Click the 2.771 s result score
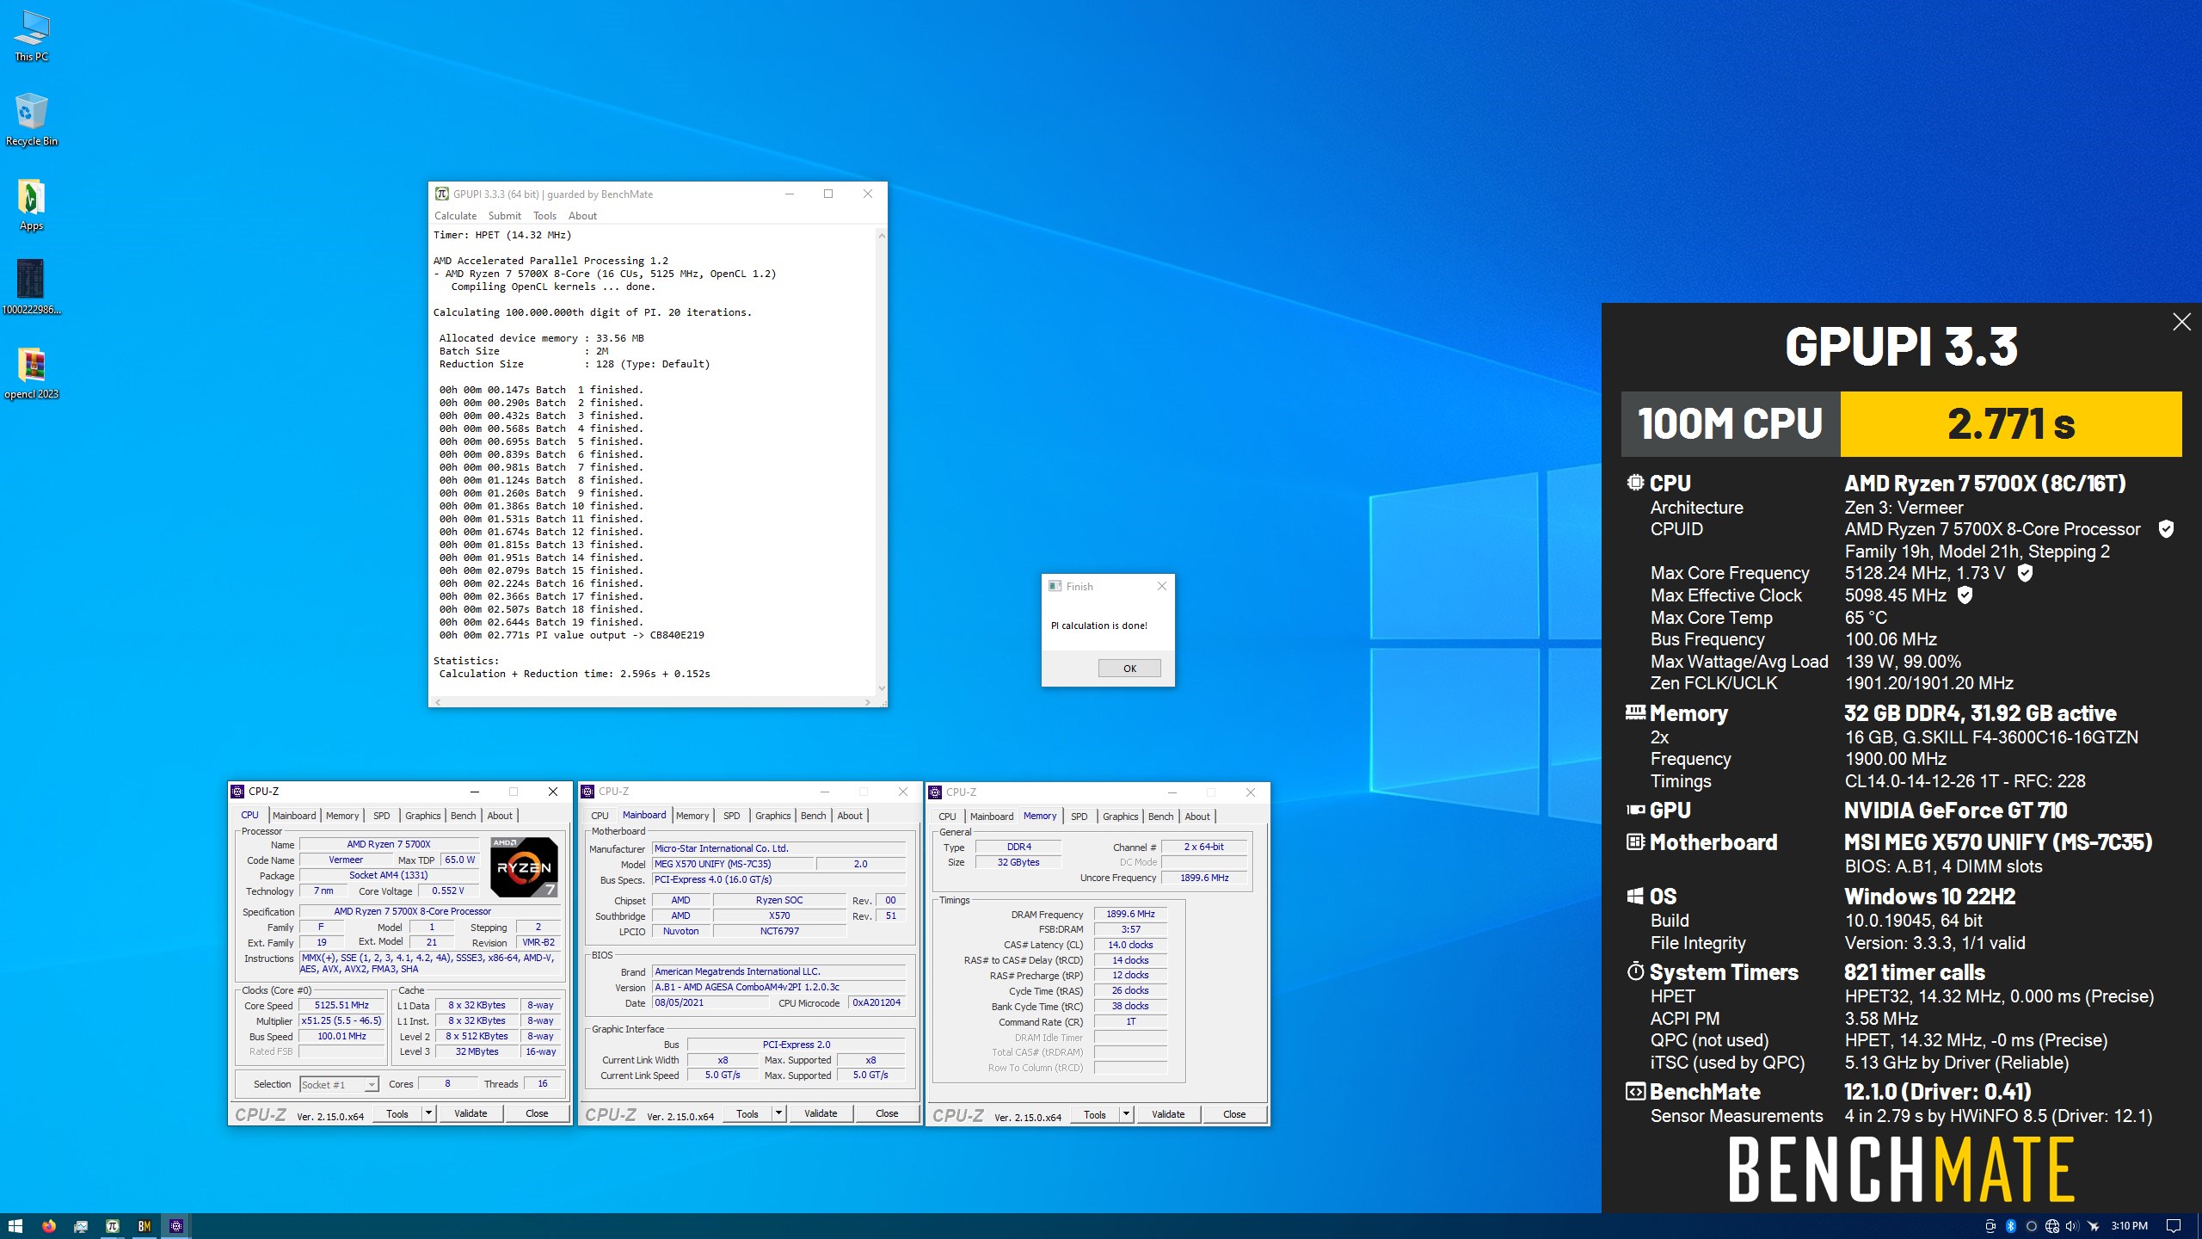This screenshot has width=2202, height=1239. click(2011, 424)
